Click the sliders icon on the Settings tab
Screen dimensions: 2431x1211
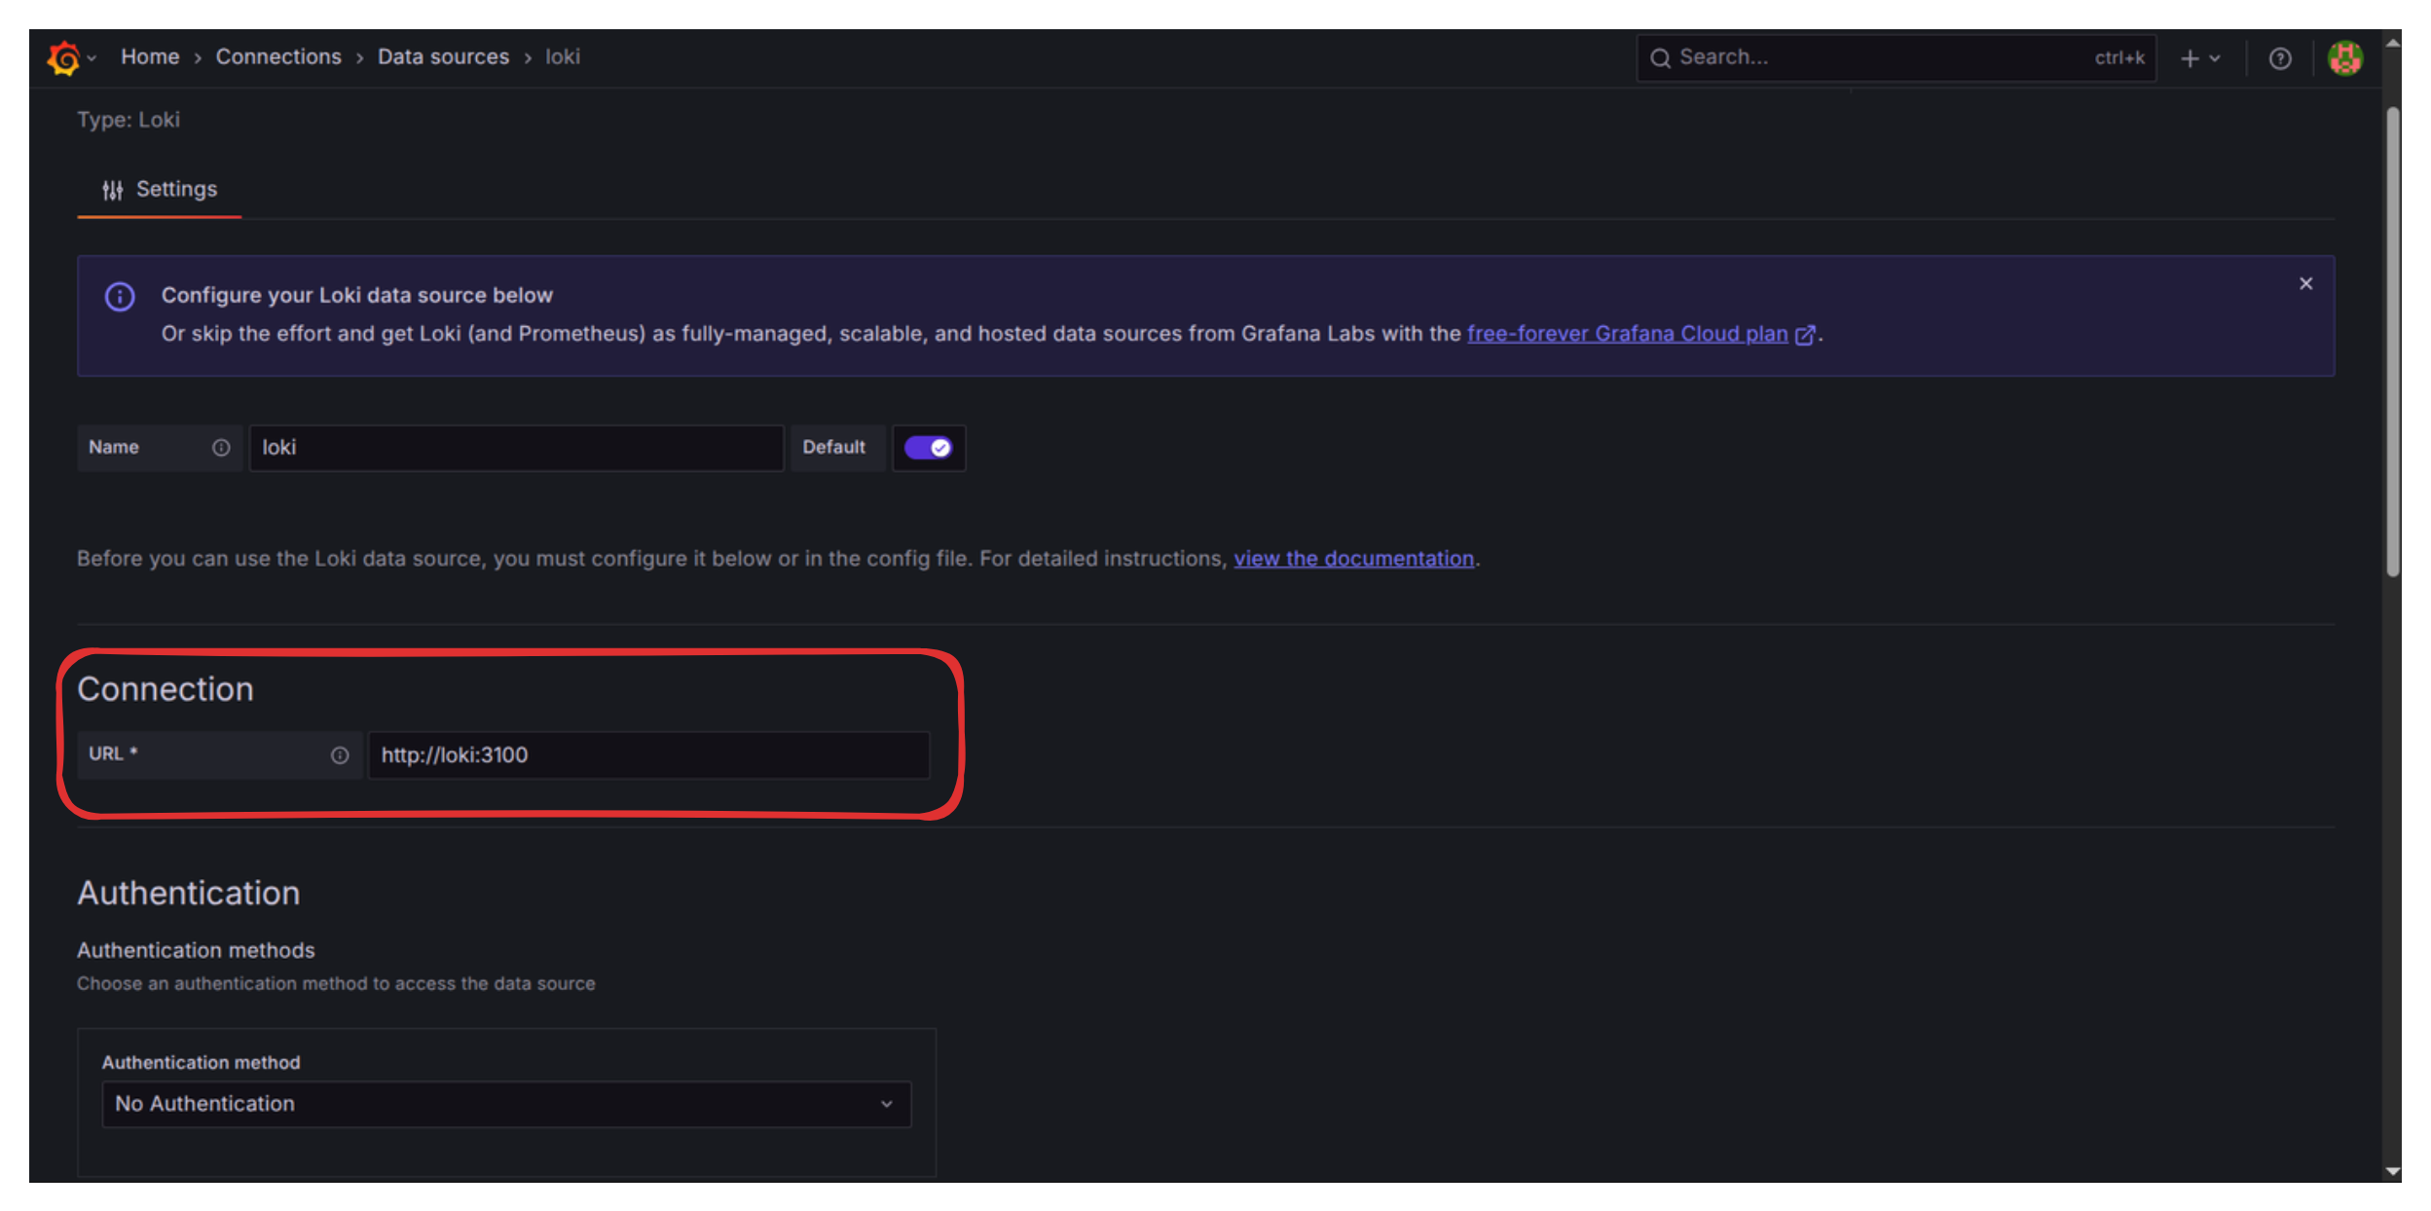point(112,189)
